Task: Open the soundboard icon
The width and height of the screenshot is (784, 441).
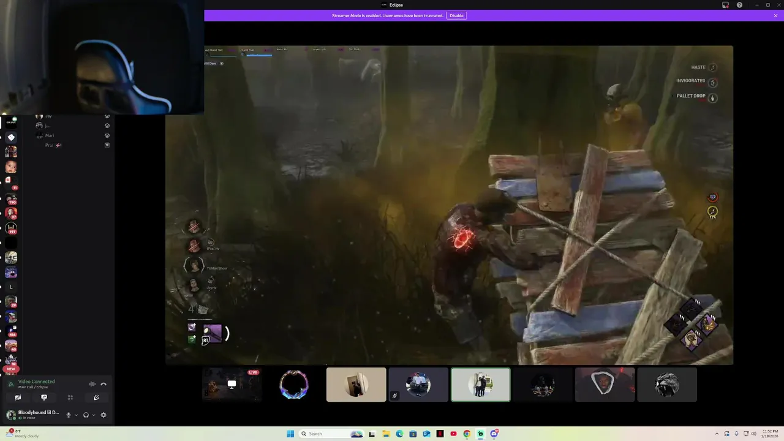Action: (97, 398)
